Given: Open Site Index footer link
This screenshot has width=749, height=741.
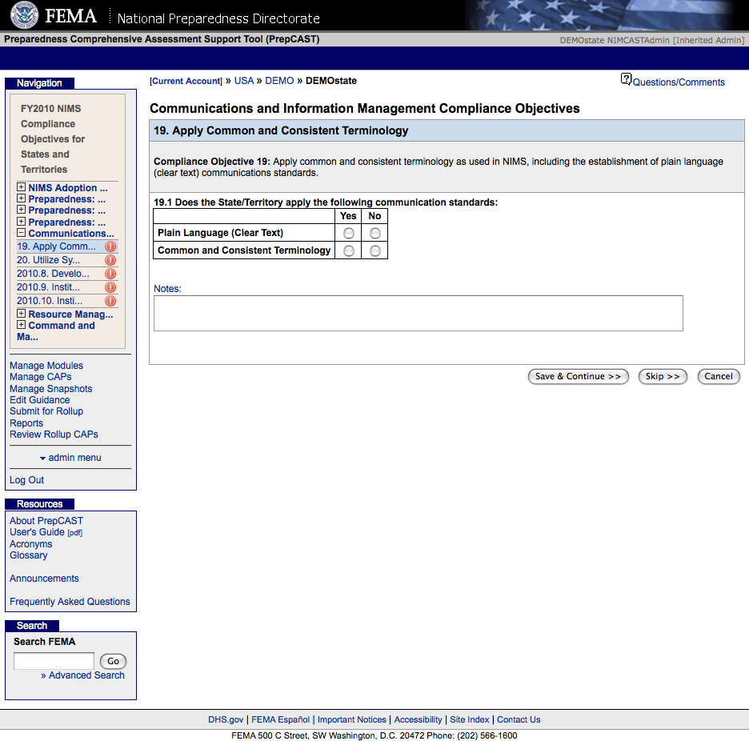Looking at the screenshot, I should click(x=470, y=719).
